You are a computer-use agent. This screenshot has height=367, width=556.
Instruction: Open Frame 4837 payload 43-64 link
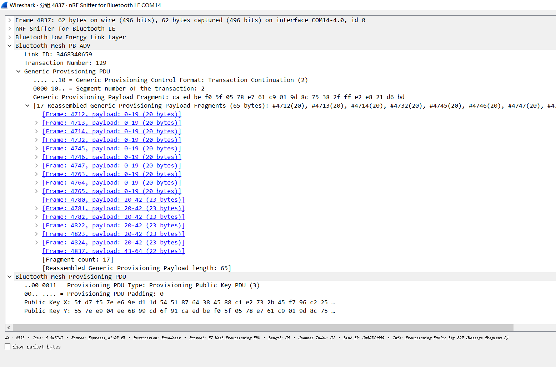pos(113,251)
